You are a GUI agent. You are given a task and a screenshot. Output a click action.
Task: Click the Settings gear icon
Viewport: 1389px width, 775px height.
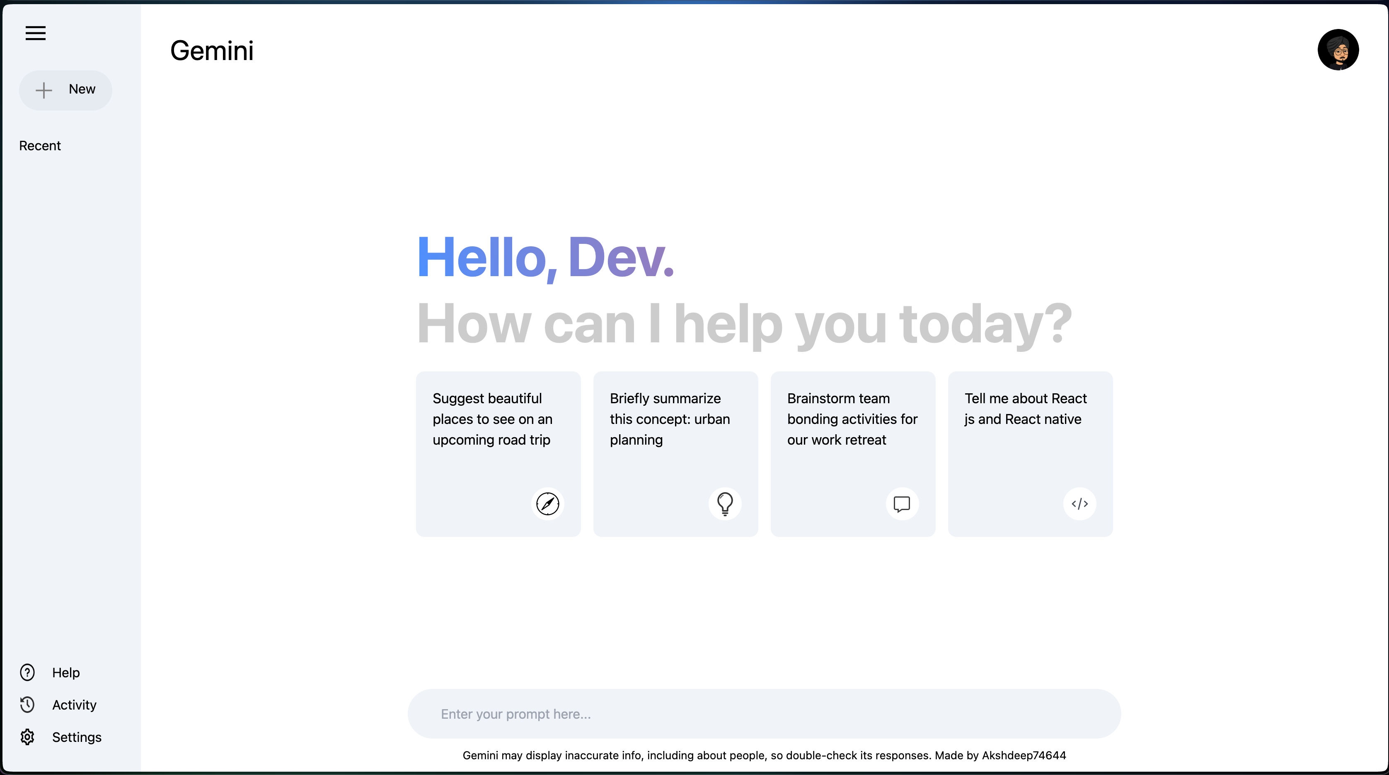point(27,737)
